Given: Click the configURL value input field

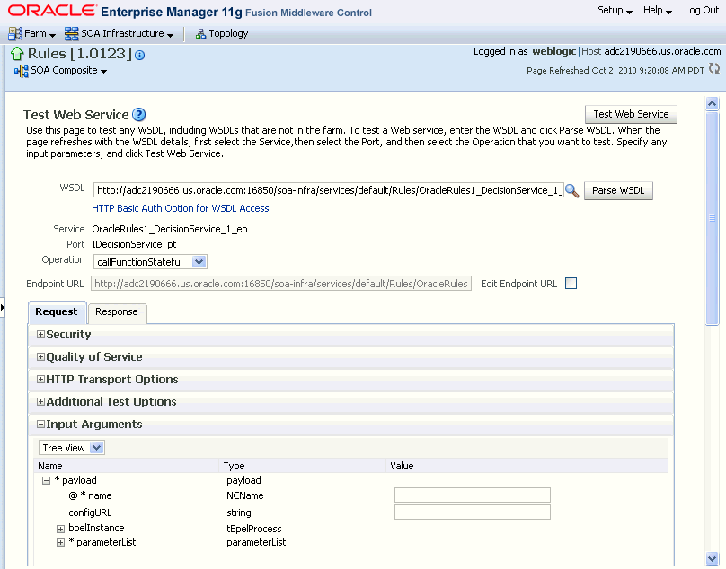Looking at the screenshot, I should pyautogui.click(x=472, y=512).
